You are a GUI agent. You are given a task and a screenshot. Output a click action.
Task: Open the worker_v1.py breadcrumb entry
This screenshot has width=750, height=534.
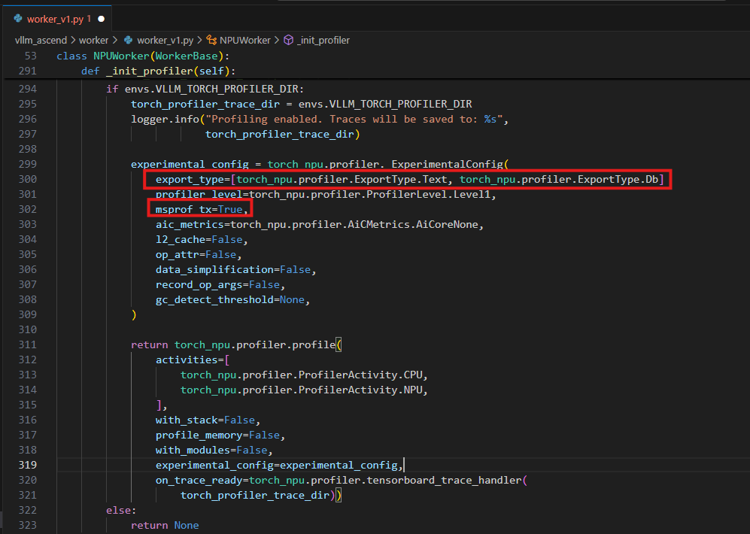165,41
